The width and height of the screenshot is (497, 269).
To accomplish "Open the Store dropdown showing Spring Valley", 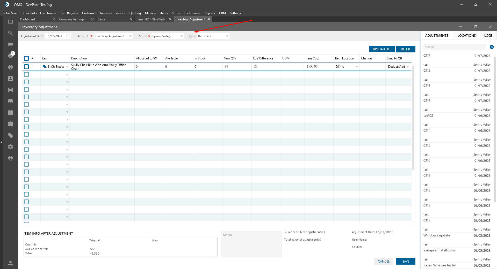I will pyautogui.click(x=181, y=36).
